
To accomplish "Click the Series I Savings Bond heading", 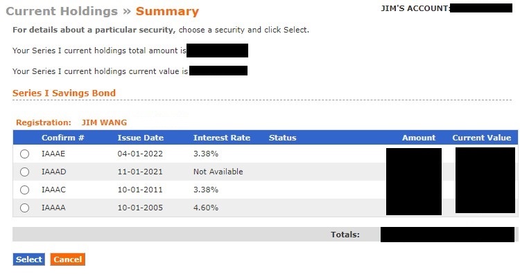I will tap(64, 93).
